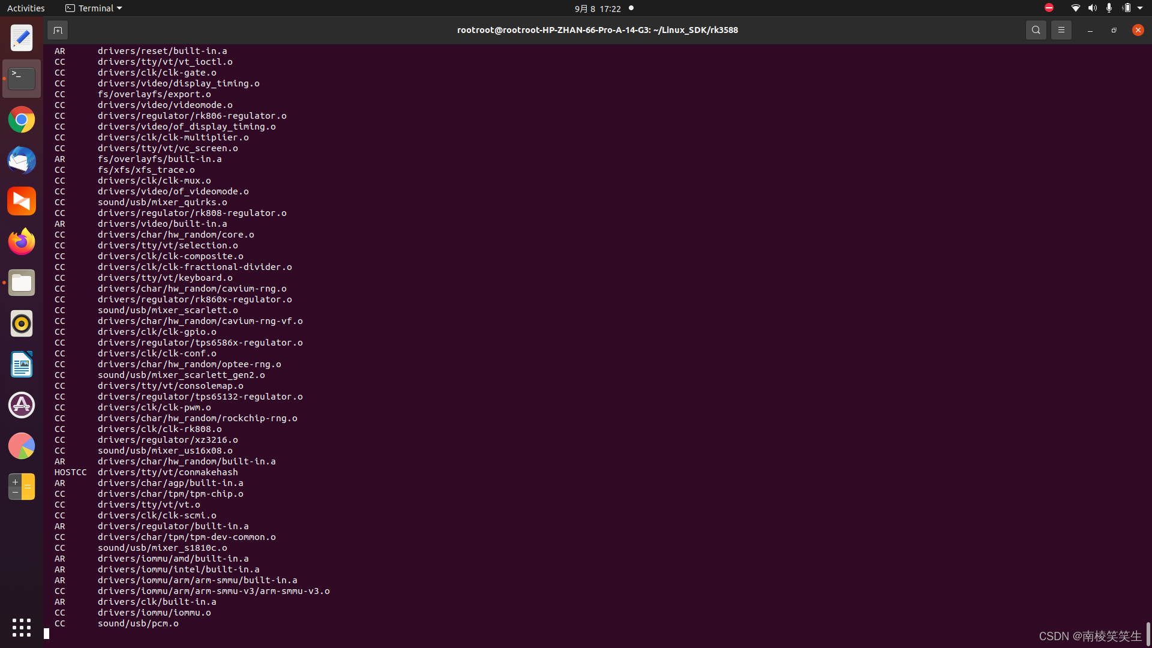Screen dimensions: 1152x648
Task: Show applications grid
Action: click(x=22, y=628)
